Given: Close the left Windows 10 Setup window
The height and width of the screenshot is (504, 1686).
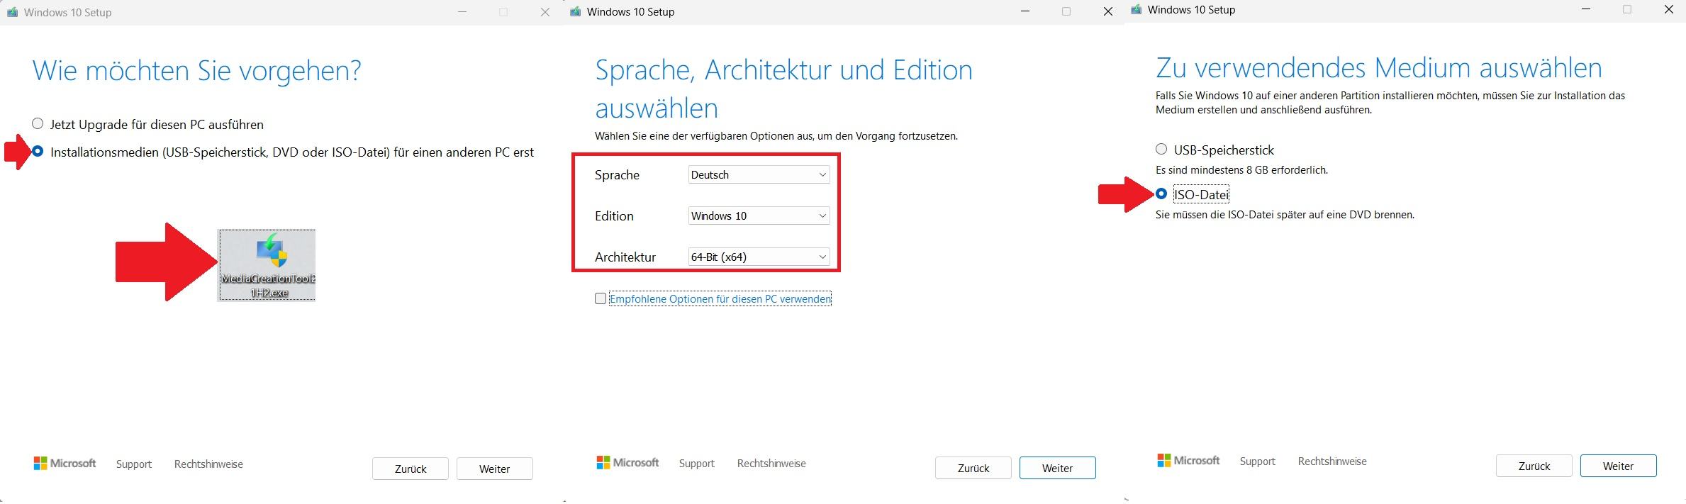Looking at the screenshot, I should point(545,12).
